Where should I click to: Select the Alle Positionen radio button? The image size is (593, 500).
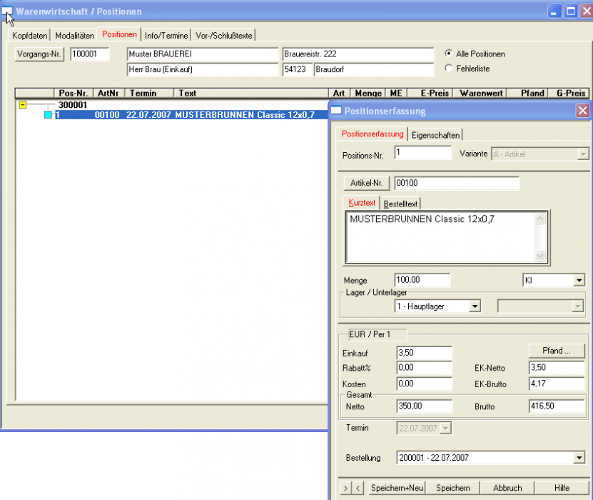[x=448, y=54]
